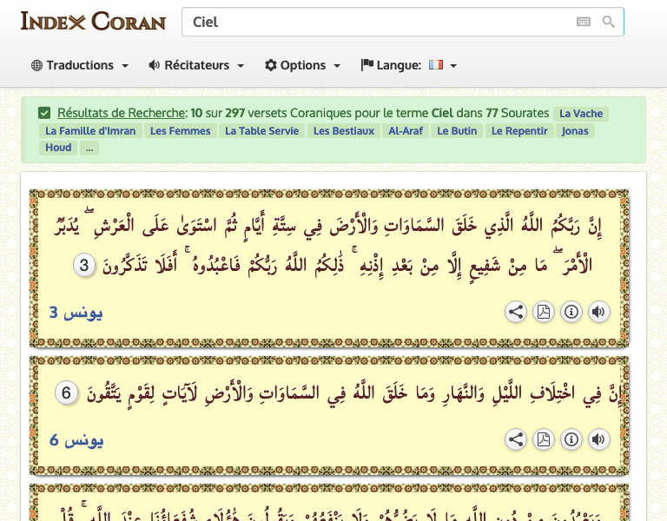667x521 pixels.
Task: Click the speaker icon beside Récitateurs
Action: click(154, 65)
